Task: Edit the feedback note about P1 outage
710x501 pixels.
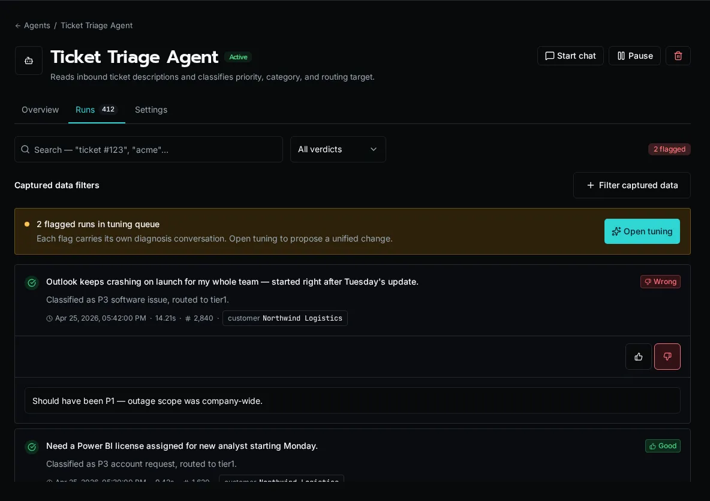Action: (352, 400)
